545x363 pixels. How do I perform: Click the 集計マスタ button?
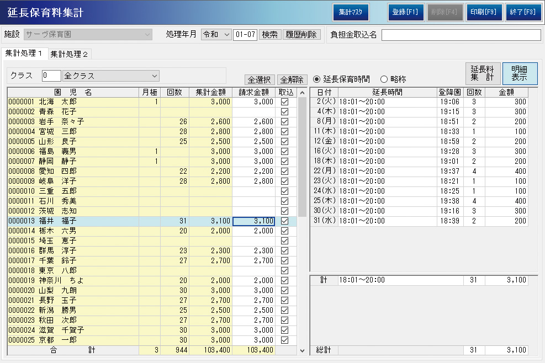(x=351, y=12)
